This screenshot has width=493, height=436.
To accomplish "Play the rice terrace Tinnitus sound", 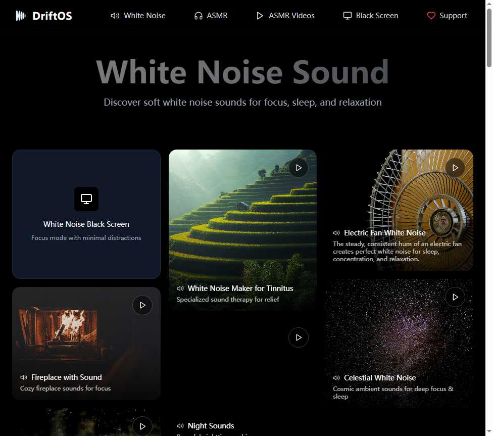I will tap(299, 168).
